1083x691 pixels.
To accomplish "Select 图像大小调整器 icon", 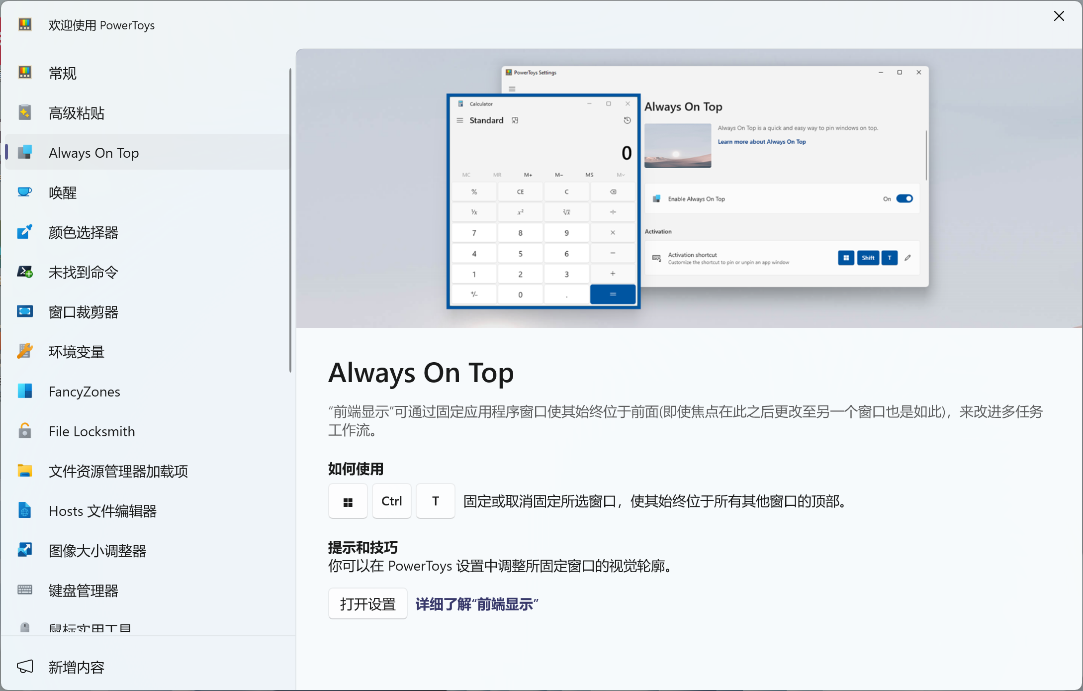I will 25,550.
